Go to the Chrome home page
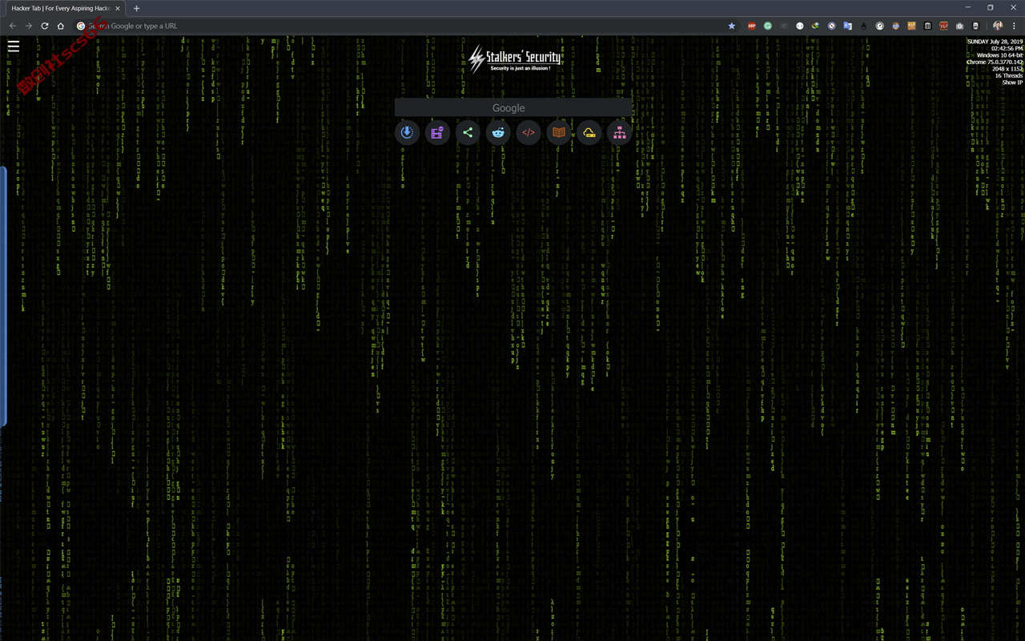 point(61,26)
